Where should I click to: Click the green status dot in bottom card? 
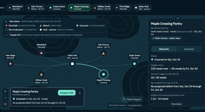pos(14,99)
